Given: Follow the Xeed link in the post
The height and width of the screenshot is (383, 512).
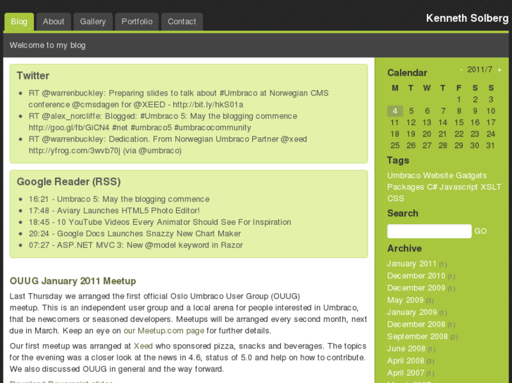Looking at the screenshot, I should pos(143,346).
